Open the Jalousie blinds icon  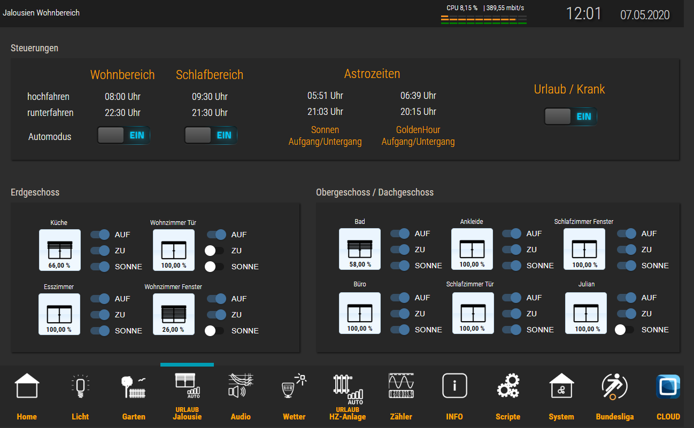point(187,386)
